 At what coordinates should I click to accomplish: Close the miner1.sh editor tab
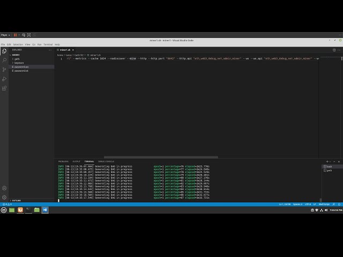click(x=73, y=50)
